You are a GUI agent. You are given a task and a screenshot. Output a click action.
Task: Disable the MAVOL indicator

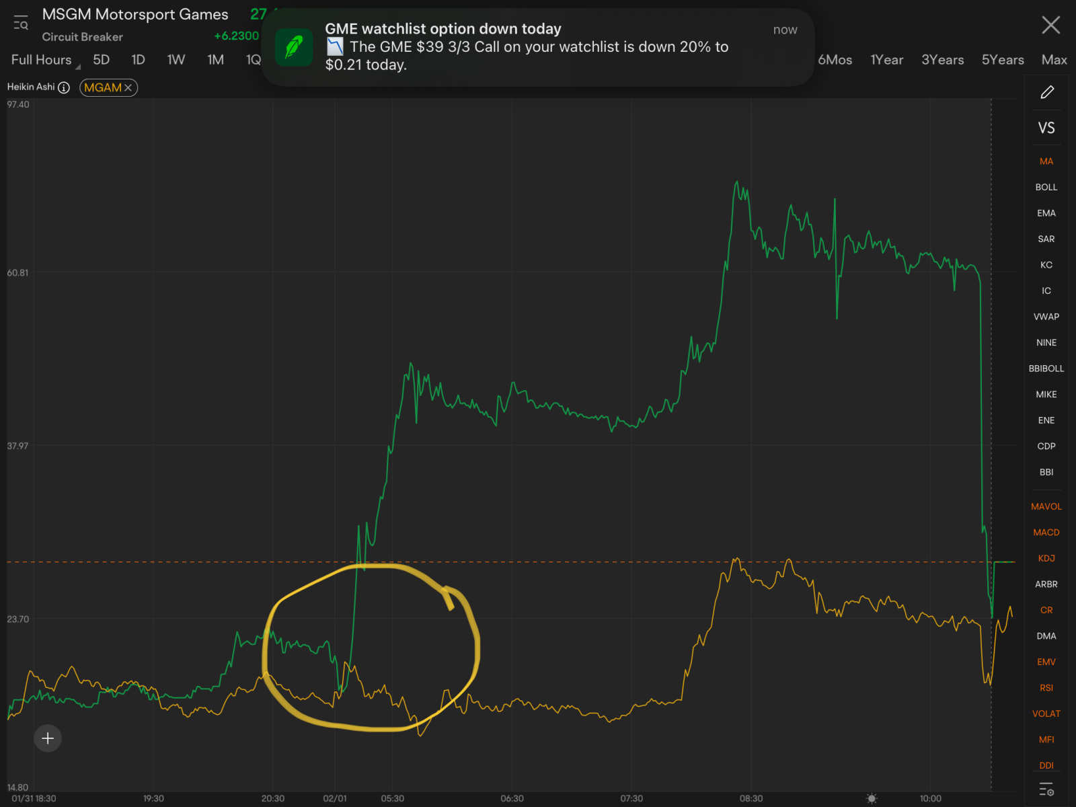click(1046, 506)
